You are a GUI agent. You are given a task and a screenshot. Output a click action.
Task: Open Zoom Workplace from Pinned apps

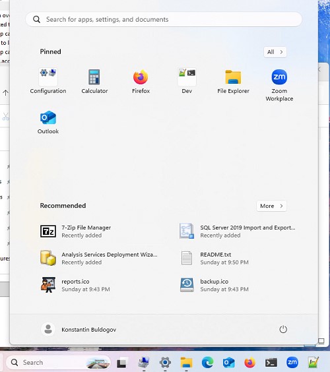click(279, 85)
